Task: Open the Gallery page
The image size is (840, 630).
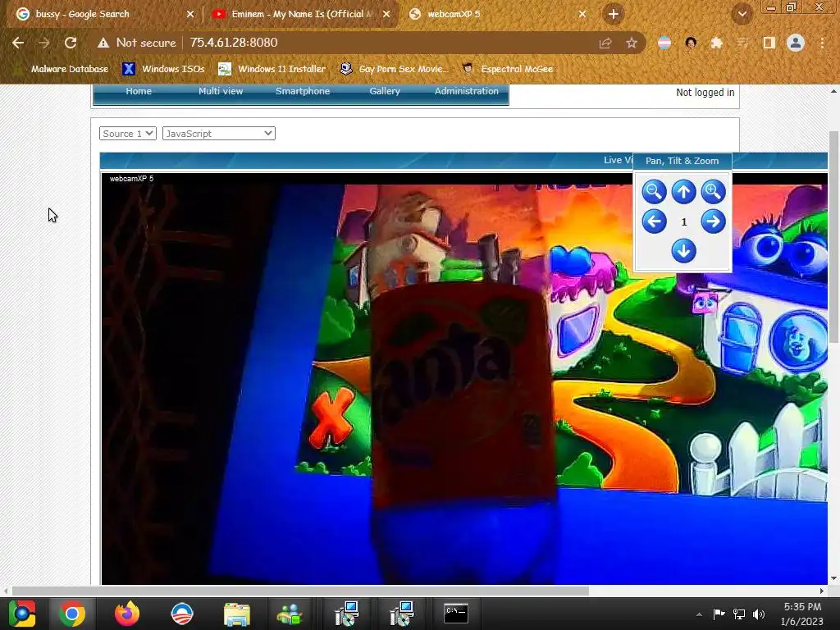Action: coord(385,91)
